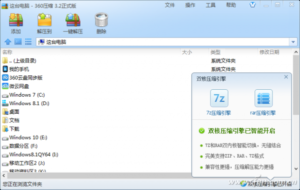
Task: Go up one level with blue arrow
Action: point(8,41)
